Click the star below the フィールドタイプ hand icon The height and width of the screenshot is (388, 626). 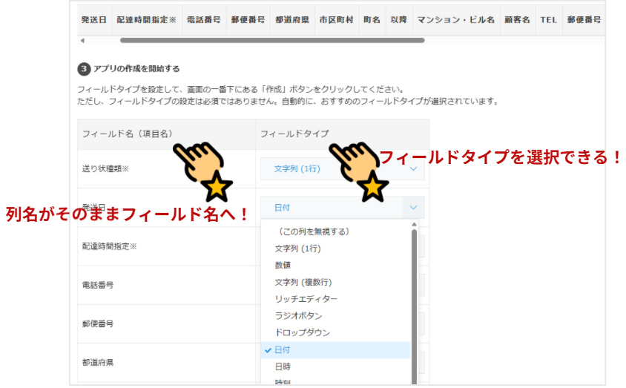pyautogui.click(x=373, y=188)
